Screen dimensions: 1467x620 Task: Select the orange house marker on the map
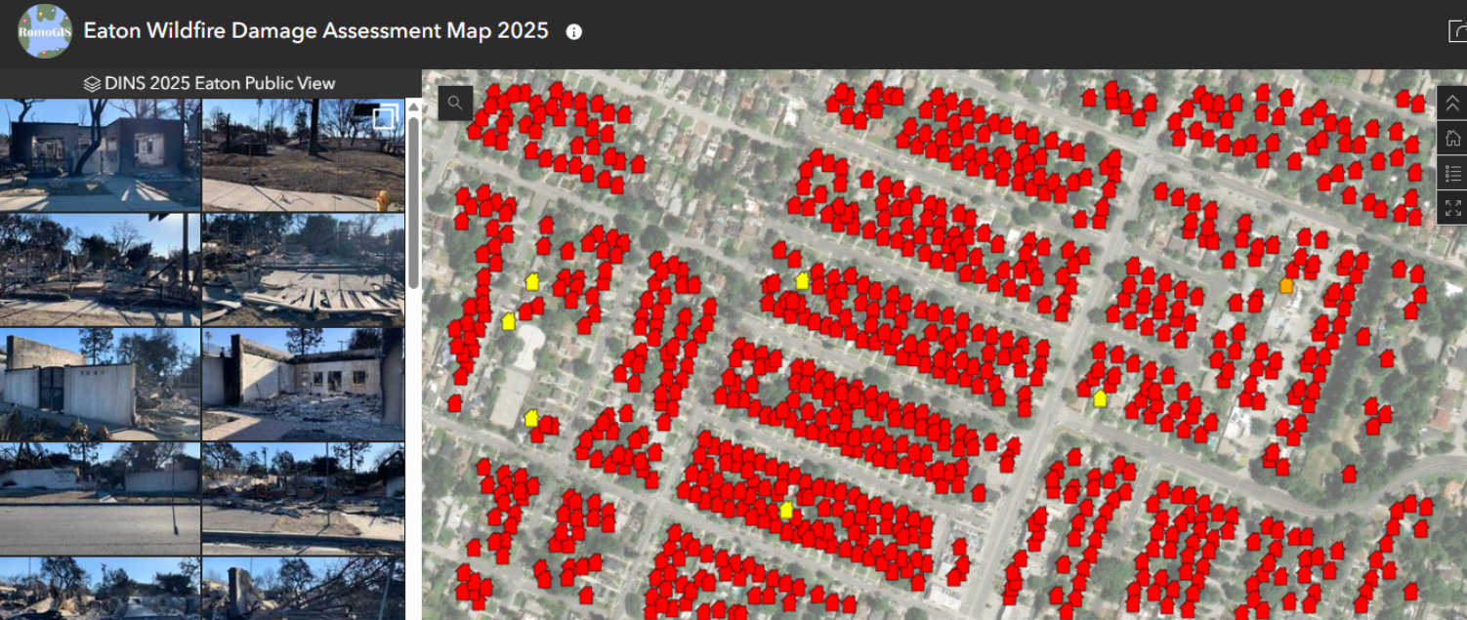tap(1286, 285)
